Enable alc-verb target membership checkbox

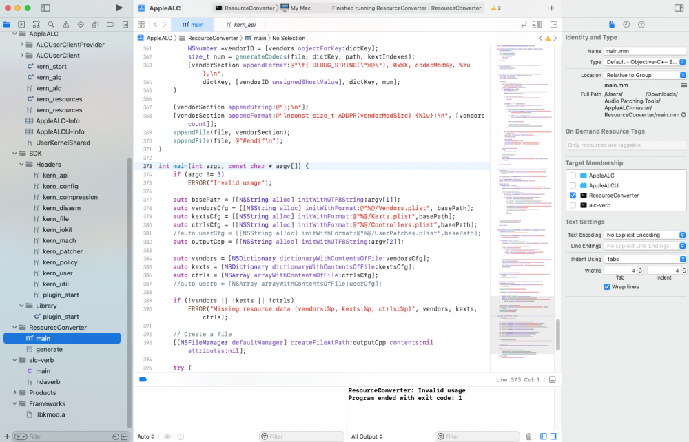click(x=573, y=205)
